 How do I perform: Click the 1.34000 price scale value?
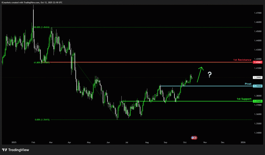coord(257,133)
